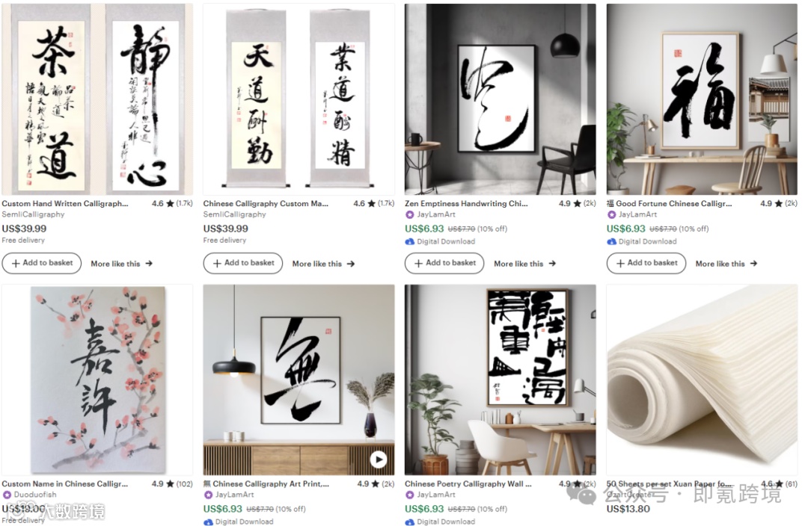The image size is (808, 526).
Task: Add Zen Emptiness print to basket
Action: 444,263
